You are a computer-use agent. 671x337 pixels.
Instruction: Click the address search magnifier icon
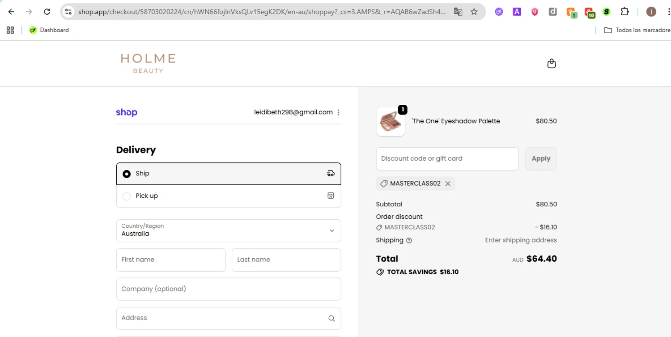pyautogui.click(x=331, y=318)
